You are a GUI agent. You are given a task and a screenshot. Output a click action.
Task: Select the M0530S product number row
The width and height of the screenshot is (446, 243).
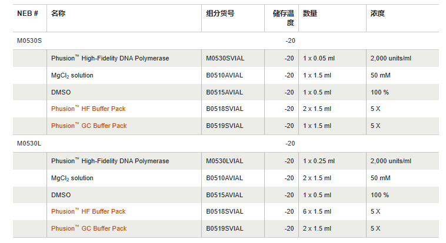tap(29, 41)
